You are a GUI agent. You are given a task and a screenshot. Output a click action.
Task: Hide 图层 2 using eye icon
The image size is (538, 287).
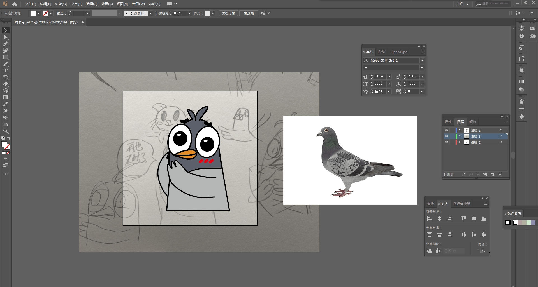click(446, 142)
